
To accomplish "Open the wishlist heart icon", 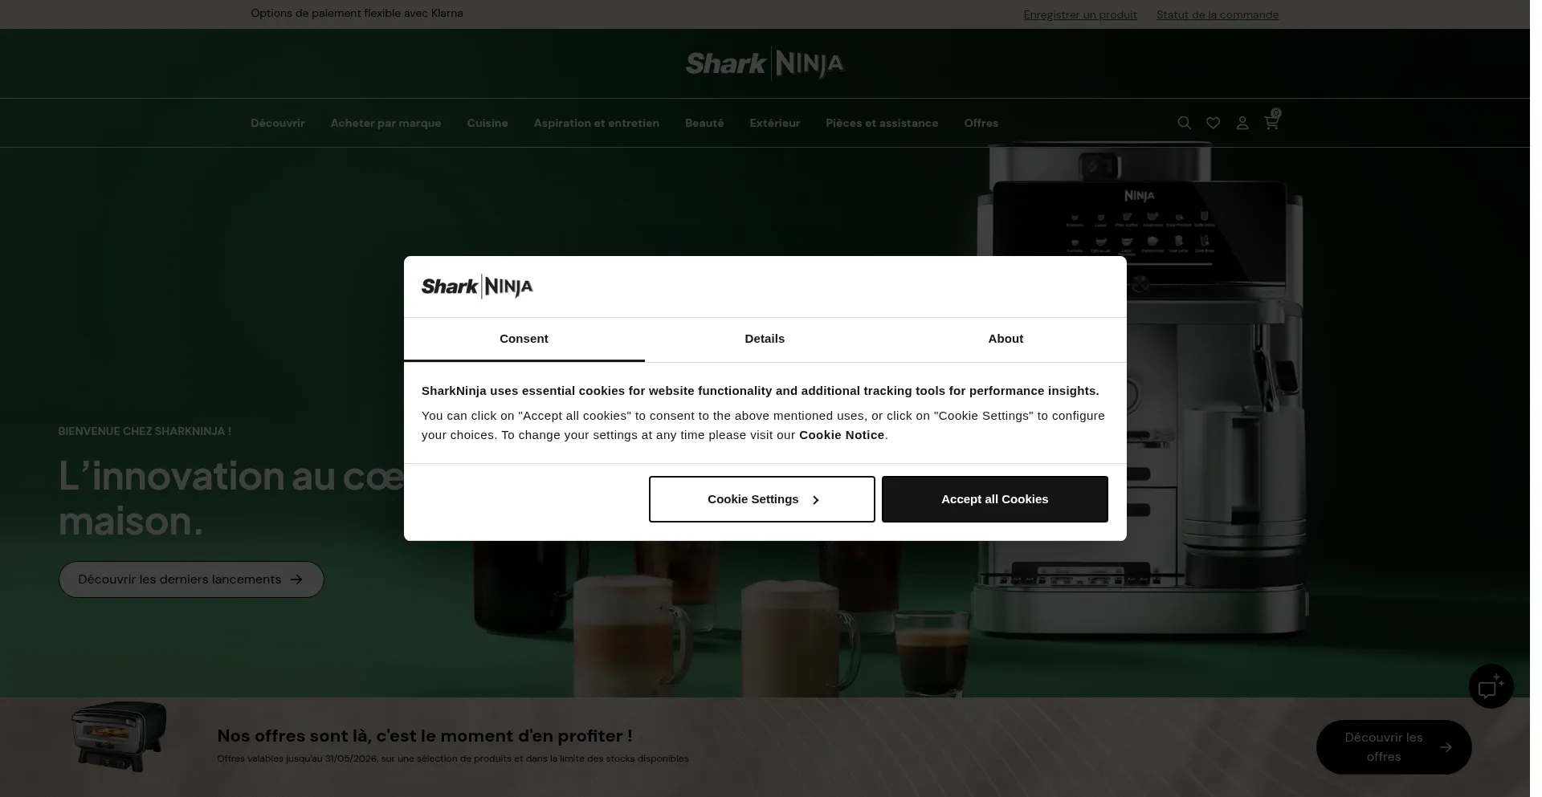I will (x=1213, y=123).
